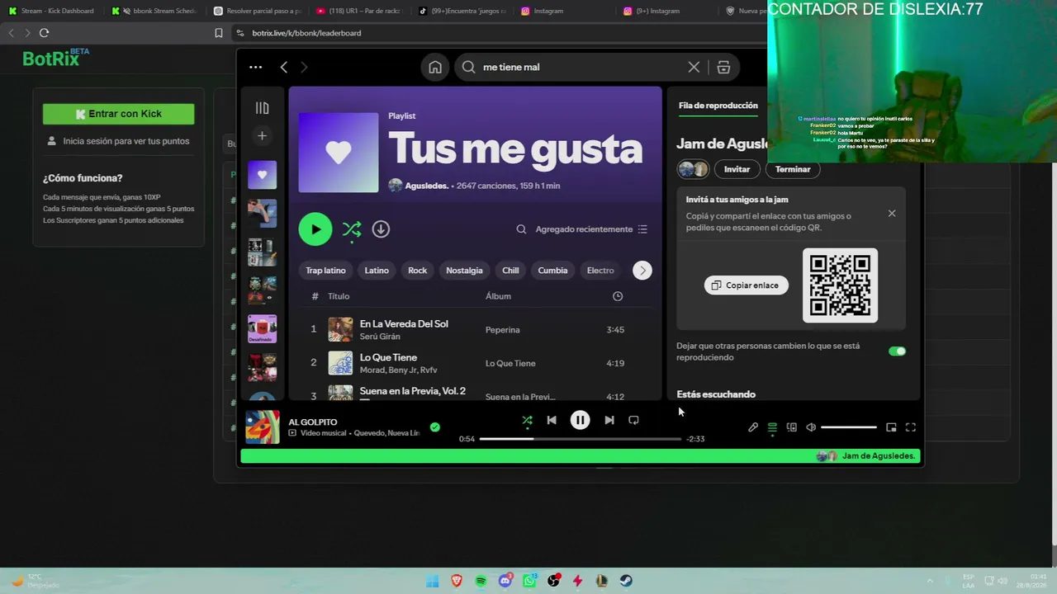Screen dimensions: 1057x594
Task: Open Spotify from the taskbar
Action: pyautogui.click(x=481, y=581)
